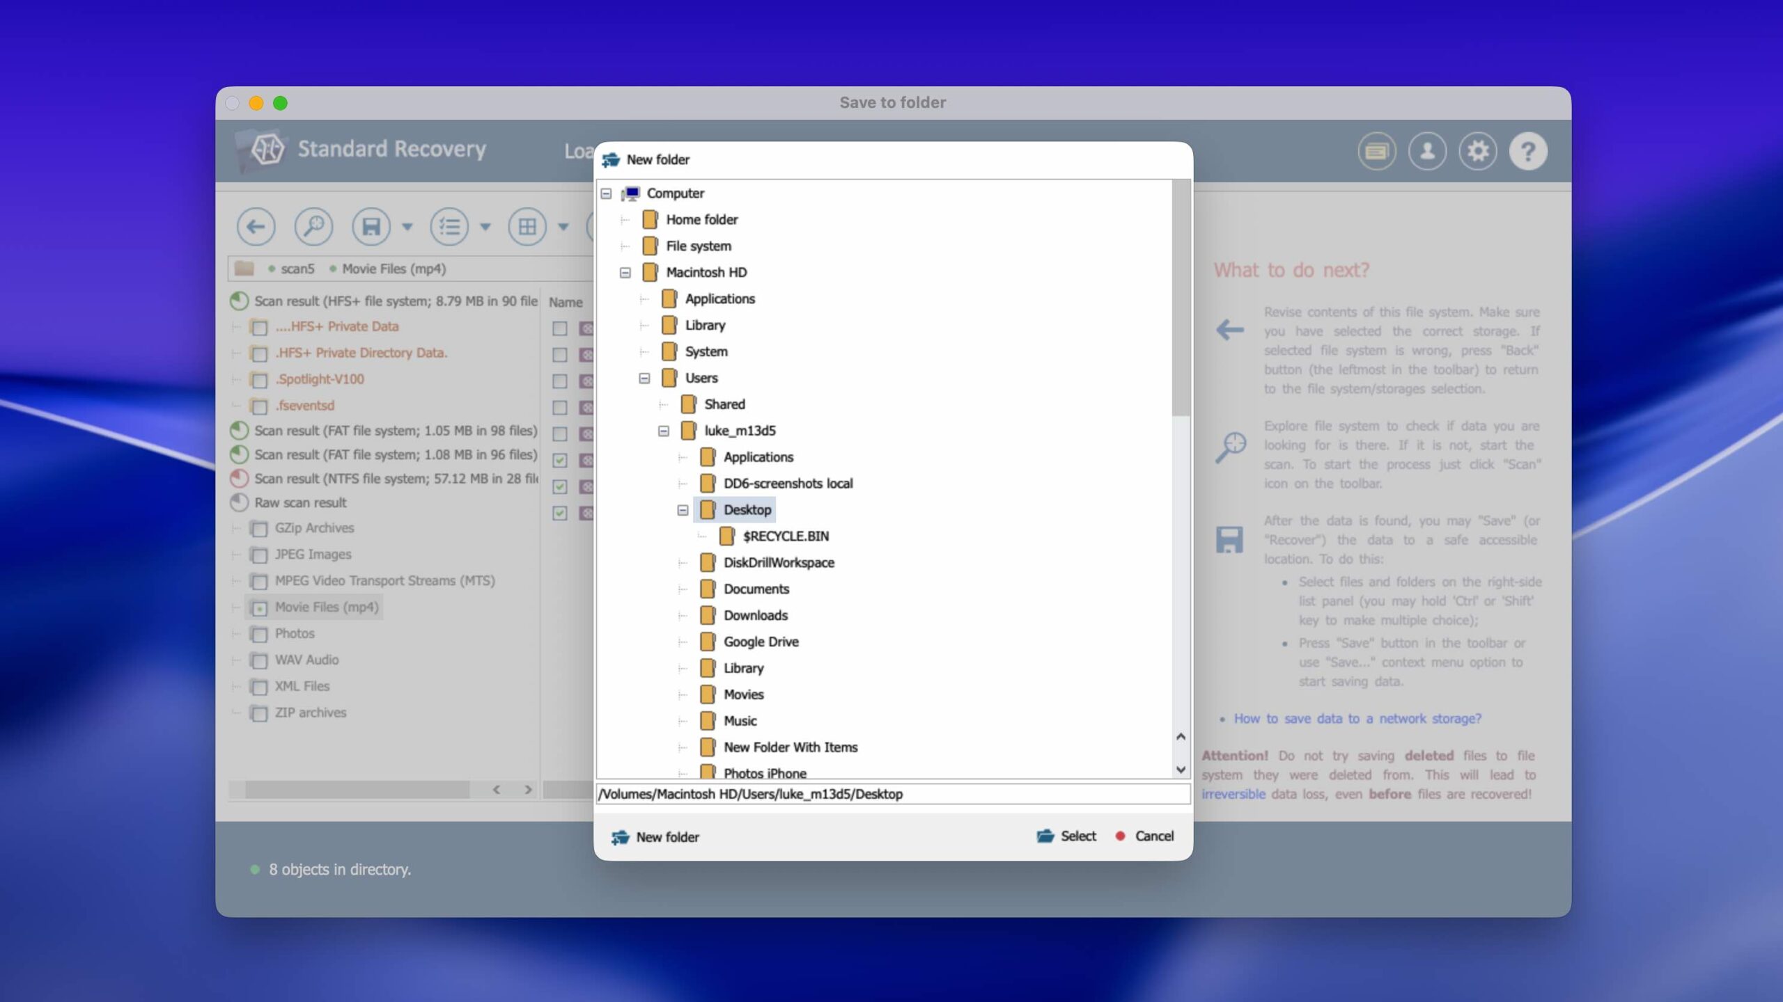Check the JPEG Images checkbox
Image resolution: width=1783 pixels, height=1002 pixels.
tap(259, 555)
